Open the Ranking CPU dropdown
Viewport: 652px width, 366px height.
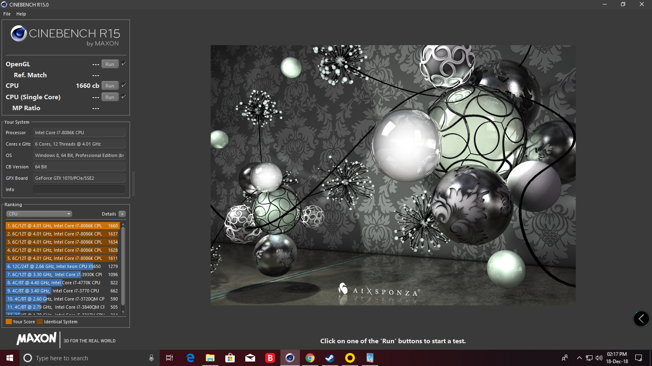pos(39,214)
